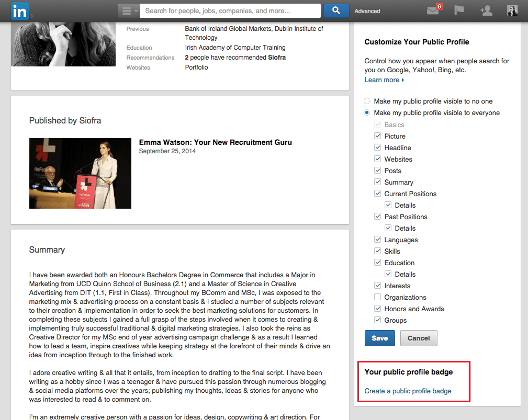Toggle Details under Past Positions

[388, 228]
